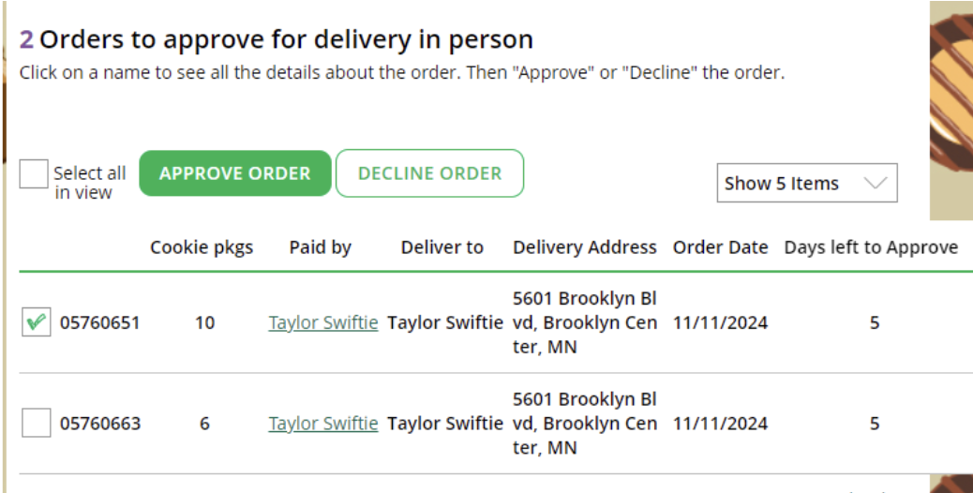Open Taylor Swiftie link for order 05760663
The image size is (973, 493).
click(323, 424)
